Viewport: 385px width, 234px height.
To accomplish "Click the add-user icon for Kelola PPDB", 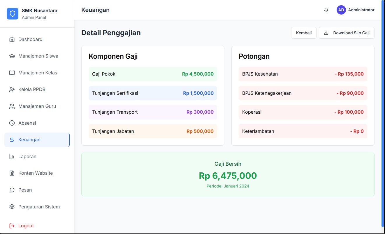I will tap(12, 90).
